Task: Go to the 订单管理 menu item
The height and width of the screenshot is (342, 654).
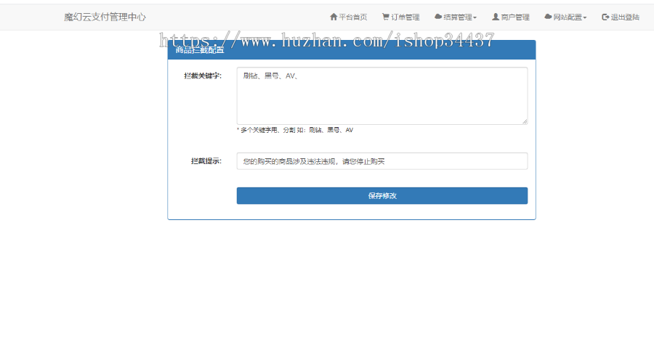Action: coord(405,17)
